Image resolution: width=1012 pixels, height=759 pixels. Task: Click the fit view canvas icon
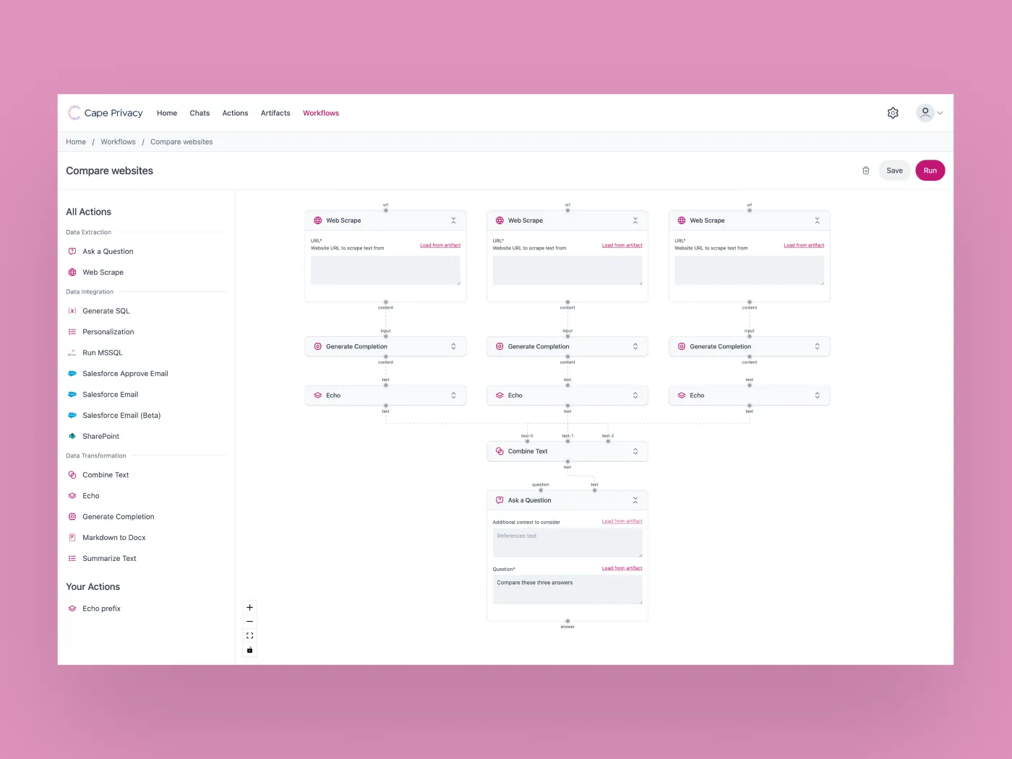[x=249, y=636]
